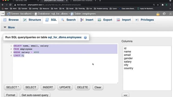Click the Format button
The image size is (173, 97).
(x=11, y=95)
